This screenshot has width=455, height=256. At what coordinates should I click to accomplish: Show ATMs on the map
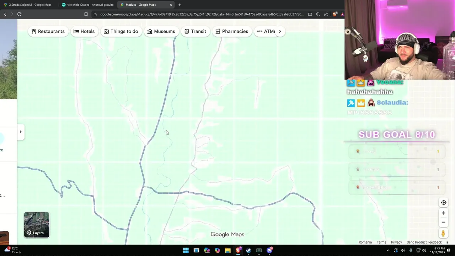[x=266, y=31]
